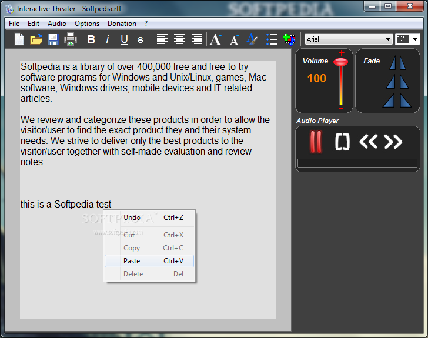Pause audio with the red pause button
428x338 pixels.
pos(316,142)
